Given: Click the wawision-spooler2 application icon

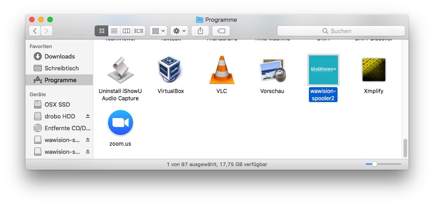Looking at the screenshot, I should click(323, 70).
